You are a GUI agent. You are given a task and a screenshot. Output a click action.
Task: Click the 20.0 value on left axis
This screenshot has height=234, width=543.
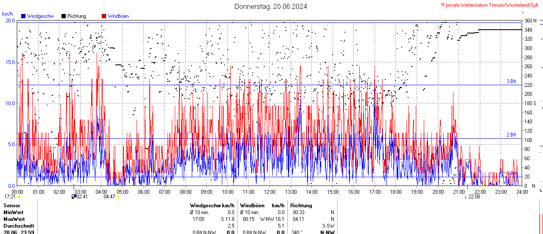pyautogui.click(x=10, y=20)
